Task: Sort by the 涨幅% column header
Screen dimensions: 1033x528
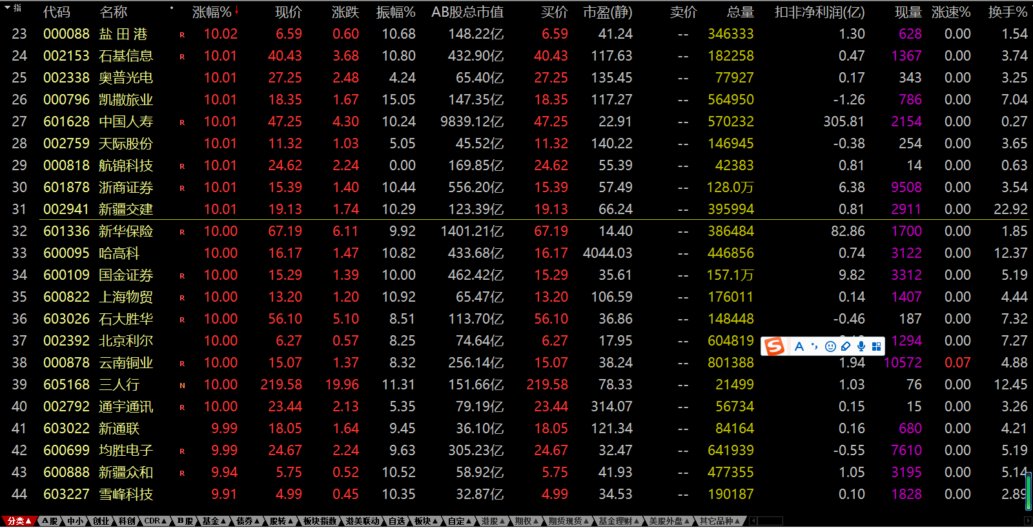Action: [x=212, y=12]
